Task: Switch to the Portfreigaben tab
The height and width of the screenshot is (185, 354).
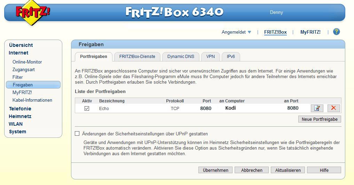Action: click(x=94, y=57)
